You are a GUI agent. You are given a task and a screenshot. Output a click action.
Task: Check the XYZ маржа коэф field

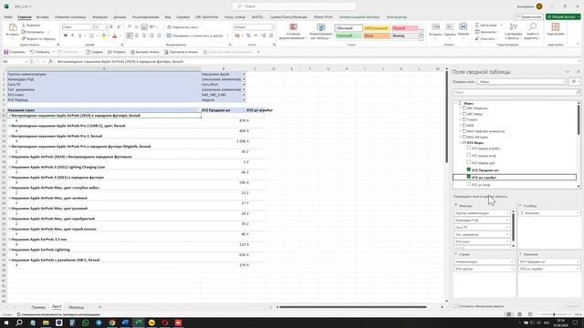click(468, 155)
